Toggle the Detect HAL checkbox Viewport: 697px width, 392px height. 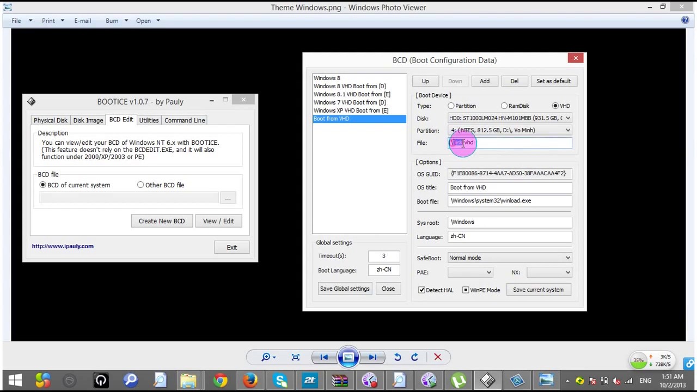point(421,290)
